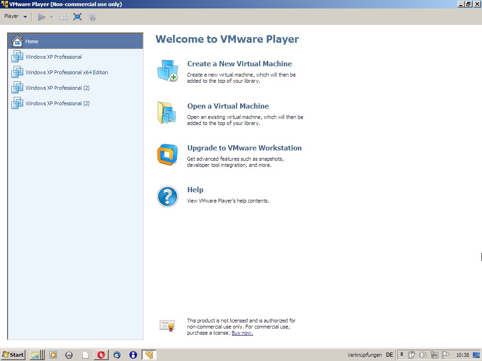Show hidden system tray icons
This screenshot has height=361, width=482.
coord(402,355)
